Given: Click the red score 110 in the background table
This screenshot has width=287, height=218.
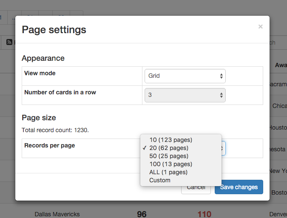Looking at the screenshot, I should (x=205, y=214).
